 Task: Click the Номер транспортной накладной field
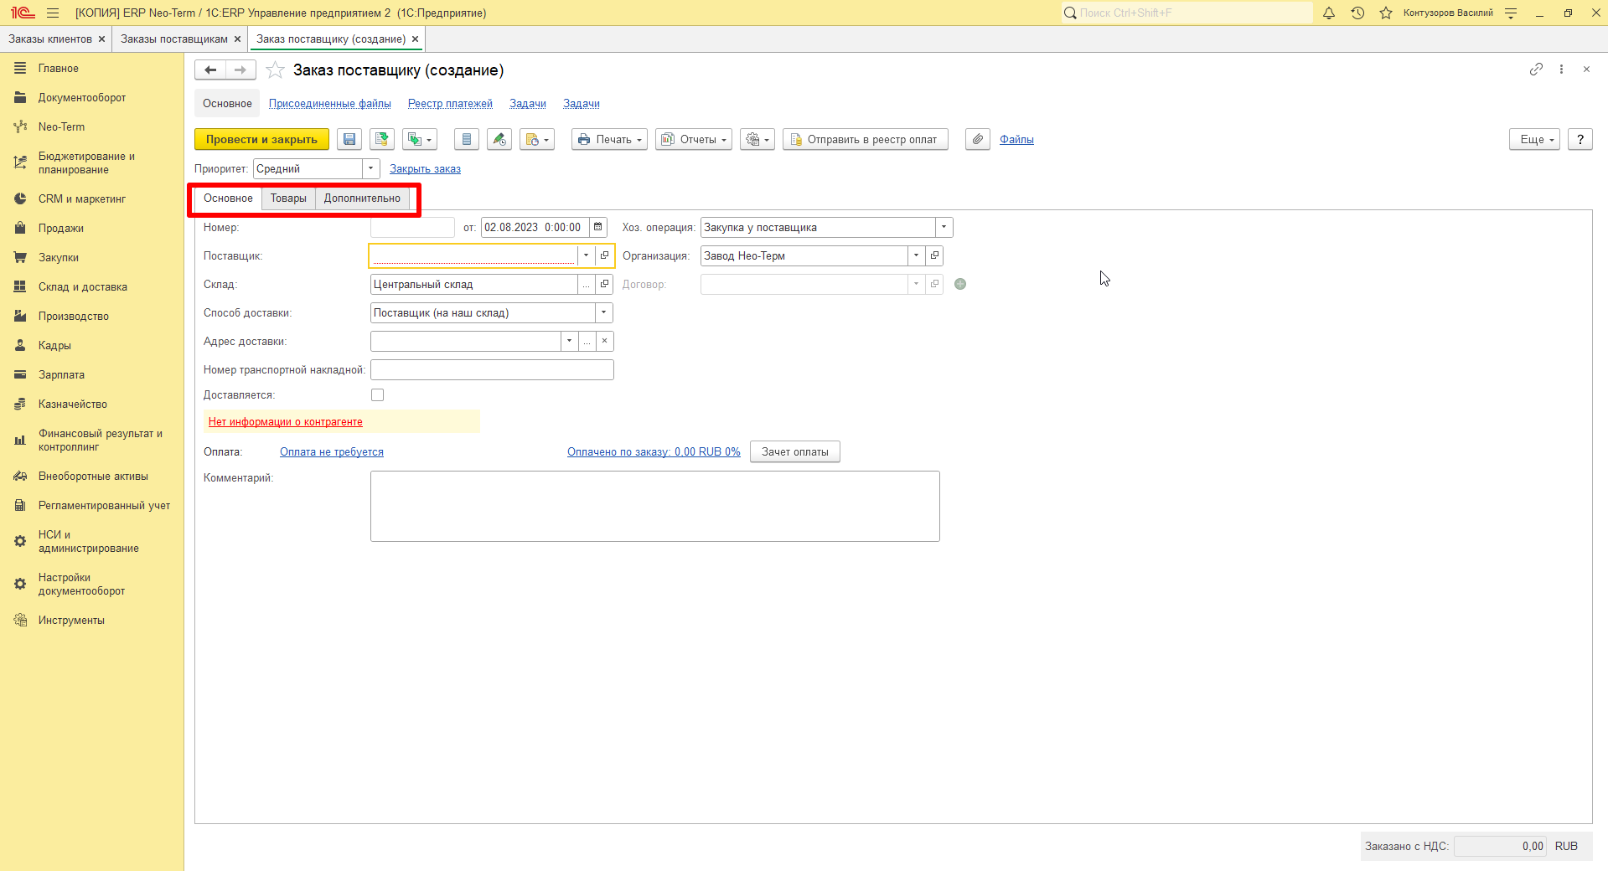pos(492,369)
